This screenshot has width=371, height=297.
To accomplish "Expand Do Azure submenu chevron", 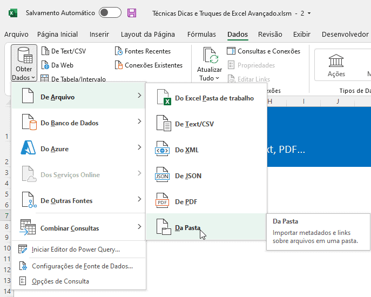I will (x=139, y=147).
